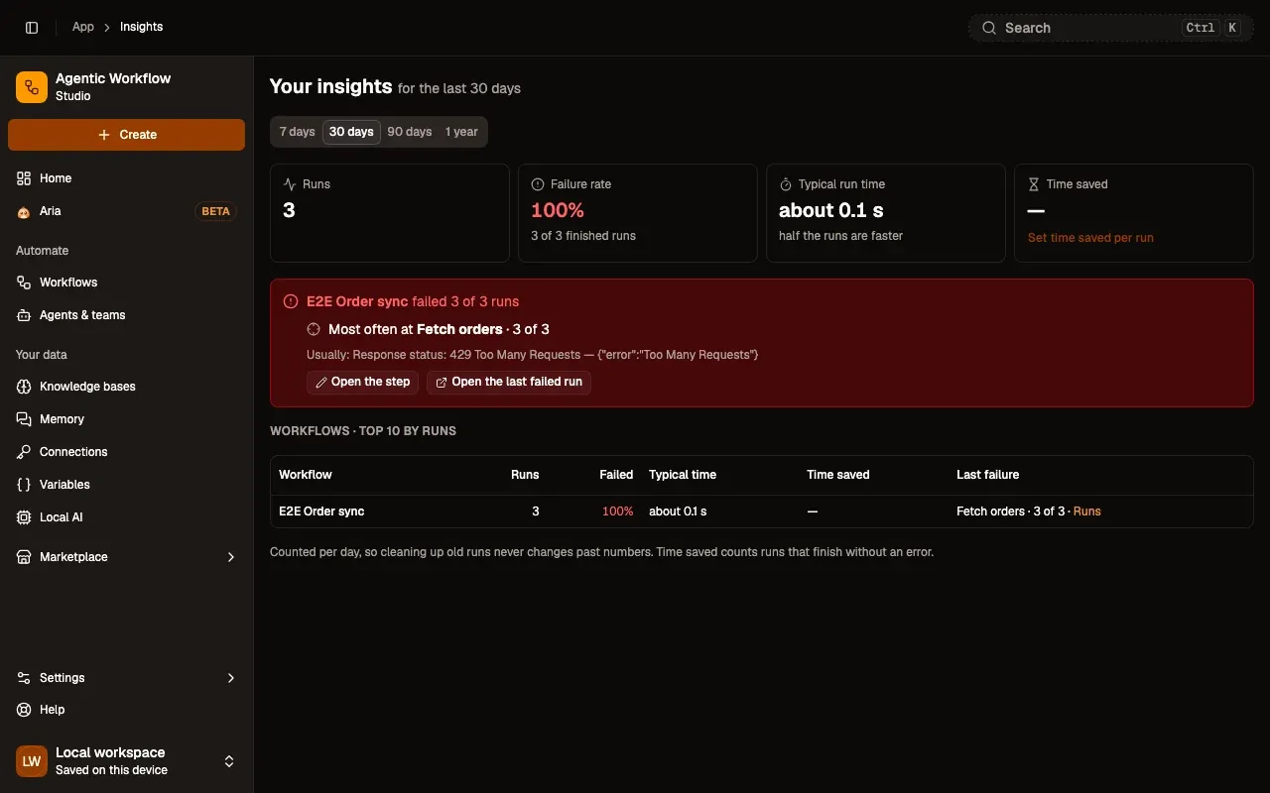Click the search magnifier icon
Viewport: 1270px width, 793px height.
point(989,28)
